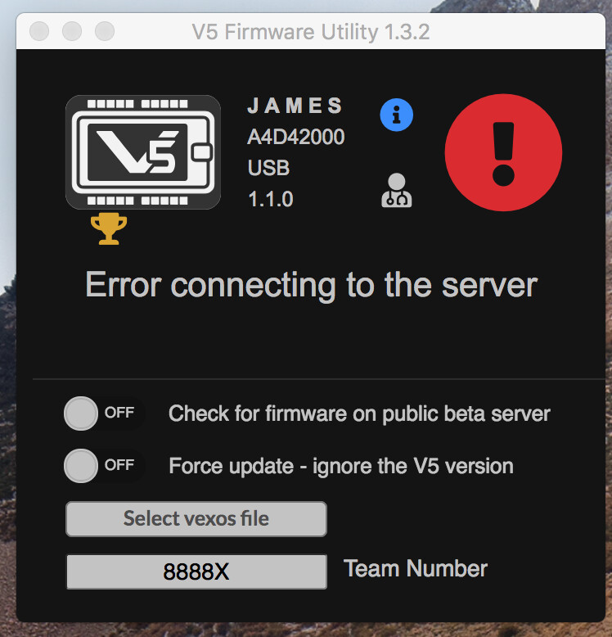Click the 'Force update - ignore the V5 version' label
Viewport: 612px width, 637px height.
(341, 466)
